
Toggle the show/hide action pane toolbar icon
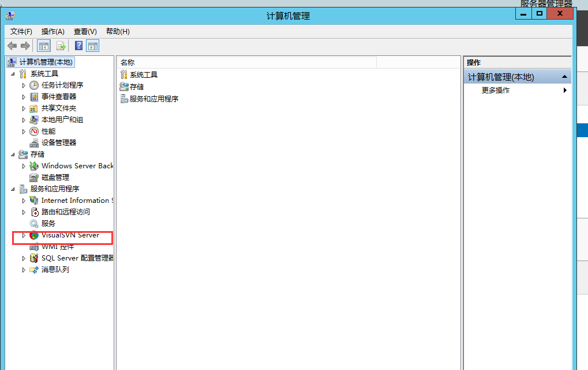(93, 46)
